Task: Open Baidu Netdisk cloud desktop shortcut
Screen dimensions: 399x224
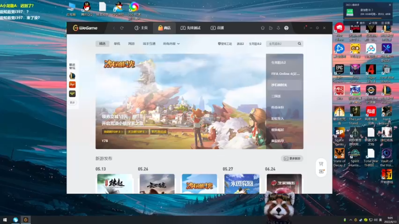Action: click(371, 51)
